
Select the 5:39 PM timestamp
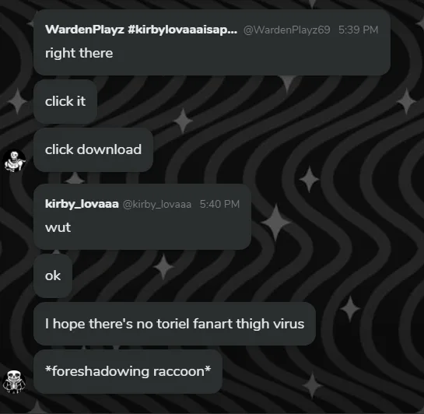pyautogui.click(x=359, y=30)
